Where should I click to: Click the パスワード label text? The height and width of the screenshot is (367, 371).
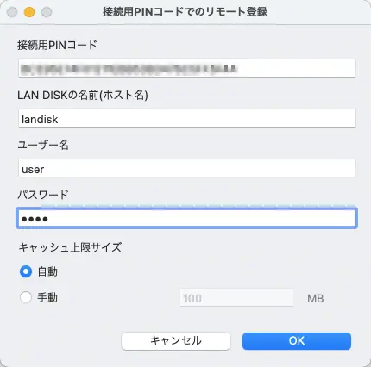point(43,195)
